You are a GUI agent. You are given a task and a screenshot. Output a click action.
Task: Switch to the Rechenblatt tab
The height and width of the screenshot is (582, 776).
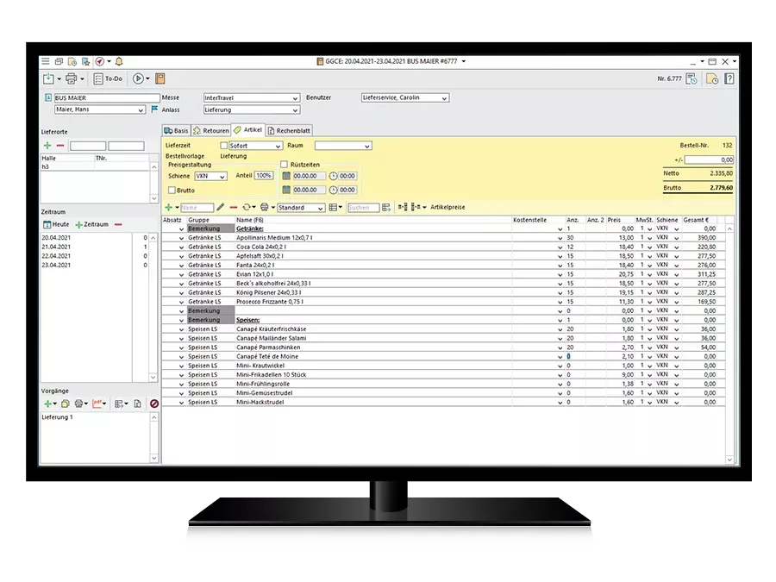click(x=291, y=130)
